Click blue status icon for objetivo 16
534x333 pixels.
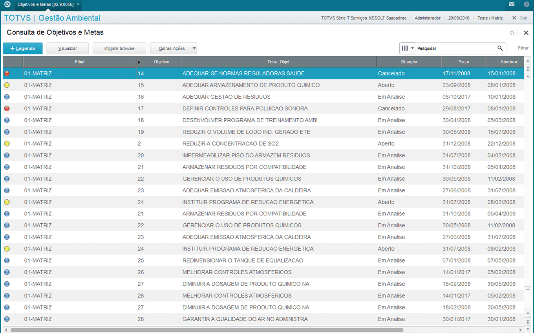[7, 97]
